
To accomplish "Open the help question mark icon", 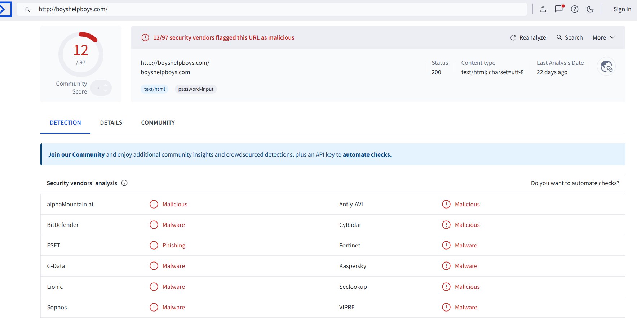I will pyautogui.click(x=575, y=9).
